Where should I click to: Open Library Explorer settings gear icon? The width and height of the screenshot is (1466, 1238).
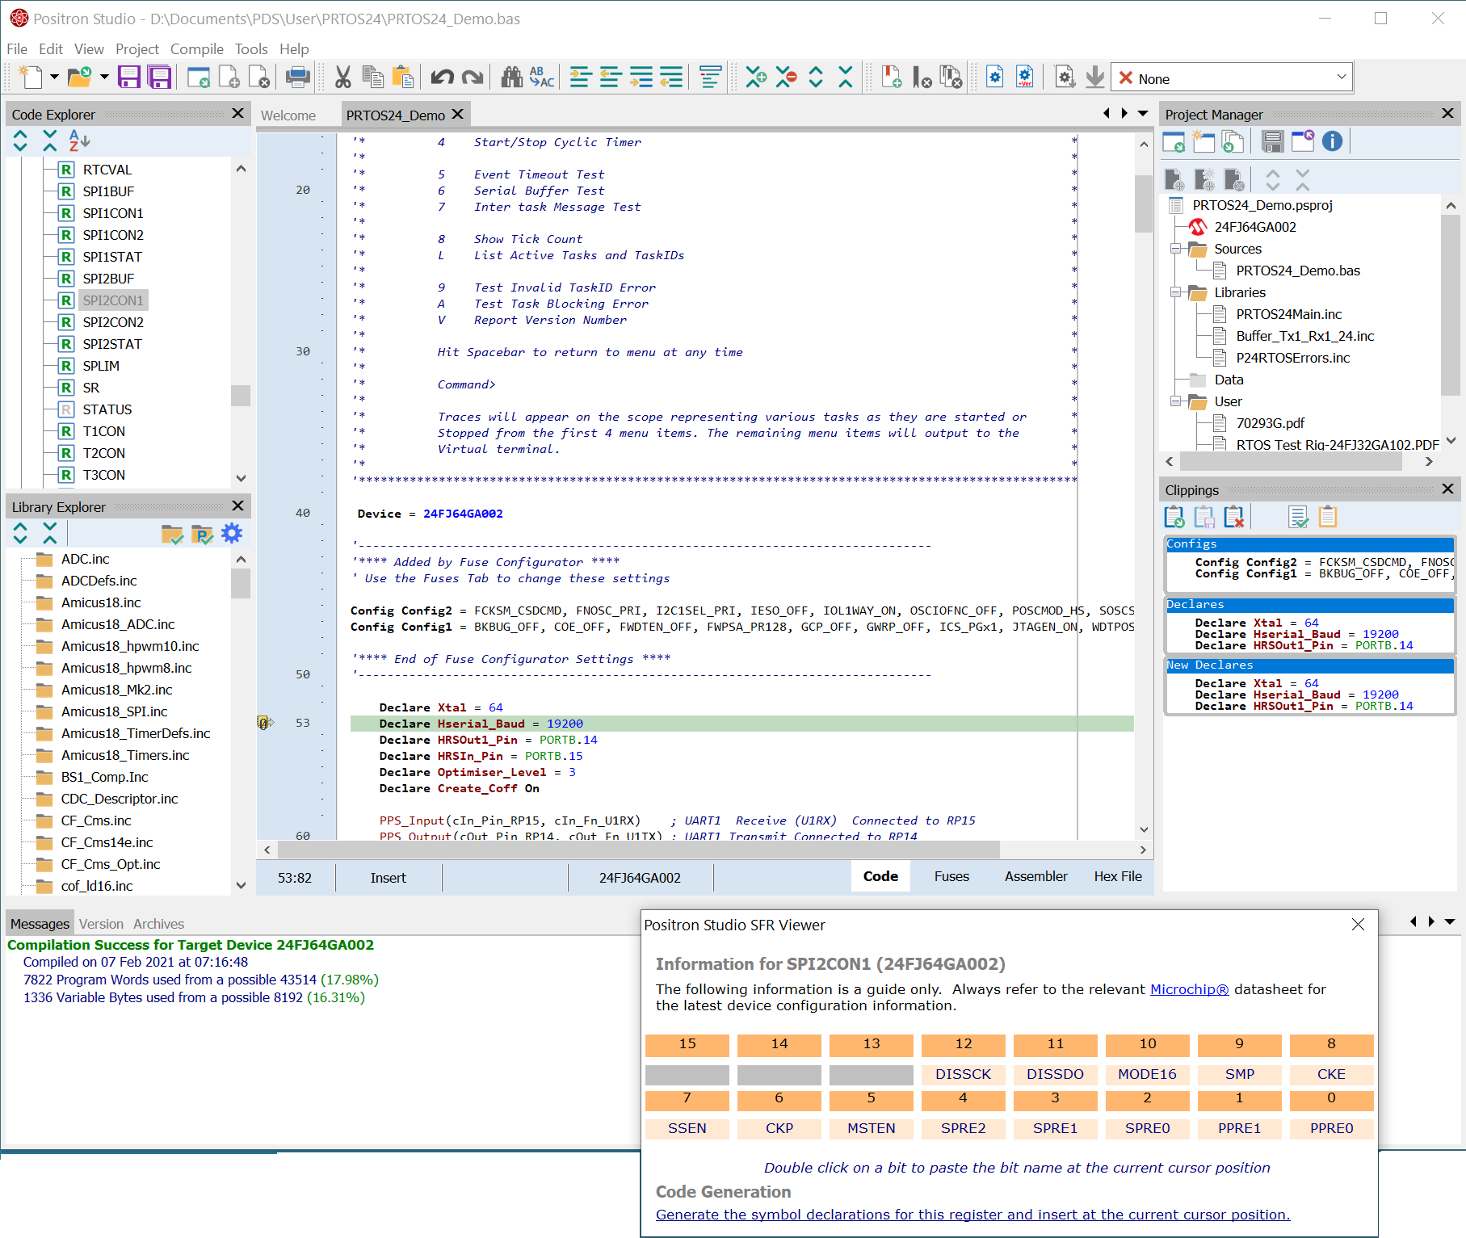pyautogui.click(x=232, y=534)
